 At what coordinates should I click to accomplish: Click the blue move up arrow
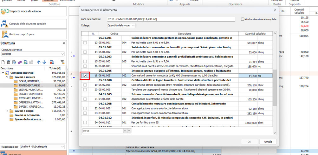point(39,62)
